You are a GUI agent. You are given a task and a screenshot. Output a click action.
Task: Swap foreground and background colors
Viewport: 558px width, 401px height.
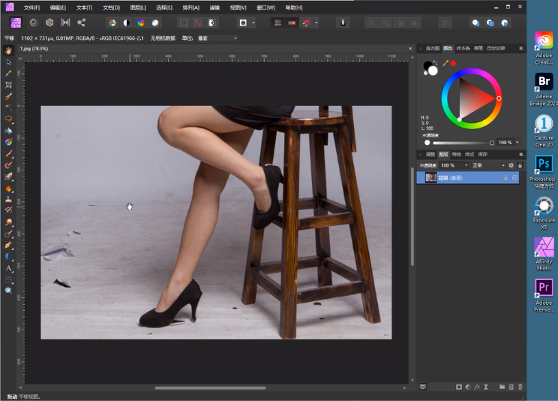pos(436,63)
